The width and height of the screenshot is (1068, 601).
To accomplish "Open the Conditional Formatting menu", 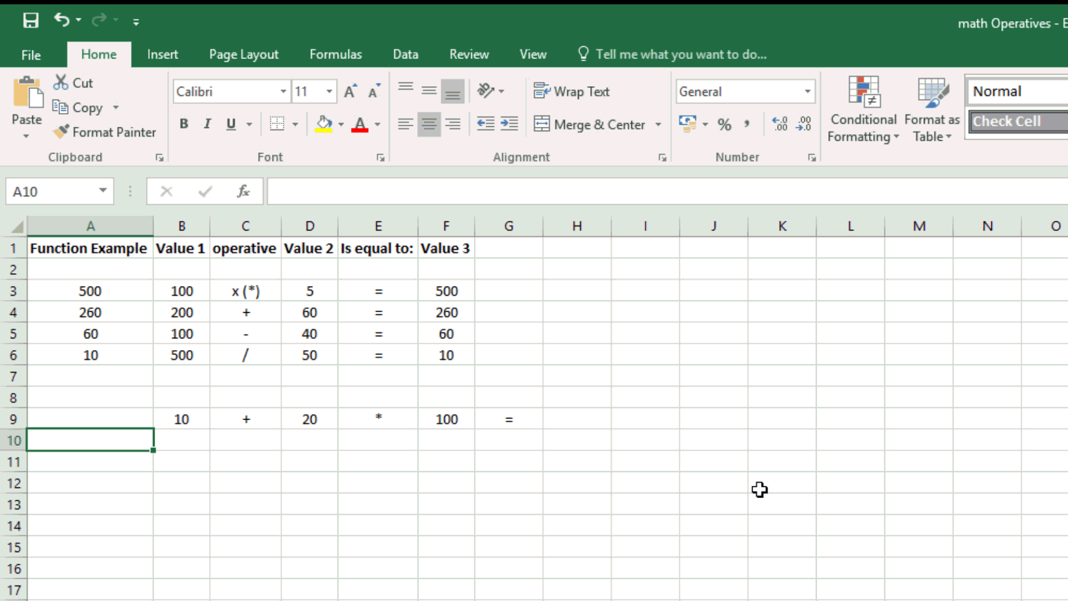I will pyautogui.click(x=863, y=111).
